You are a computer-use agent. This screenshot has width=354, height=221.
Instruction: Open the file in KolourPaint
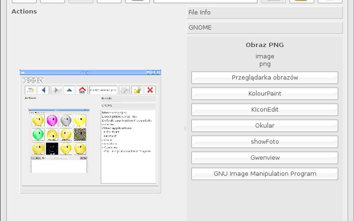click(265, 94)
